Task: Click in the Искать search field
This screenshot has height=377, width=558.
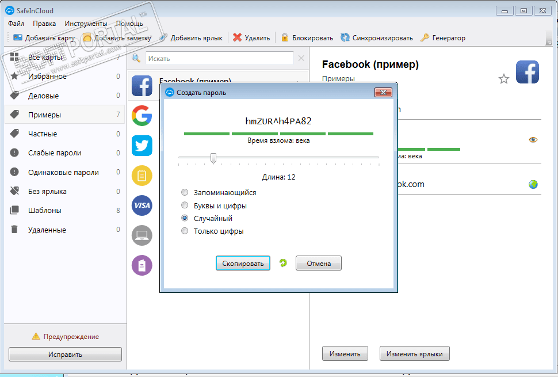Action: [x=220, y=58]
